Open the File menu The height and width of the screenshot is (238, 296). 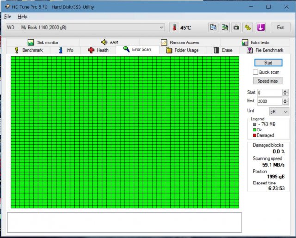(x=7, y=16)
